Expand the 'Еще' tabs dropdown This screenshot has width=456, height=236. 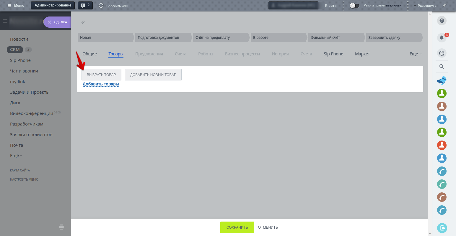[x=416, y=54]
